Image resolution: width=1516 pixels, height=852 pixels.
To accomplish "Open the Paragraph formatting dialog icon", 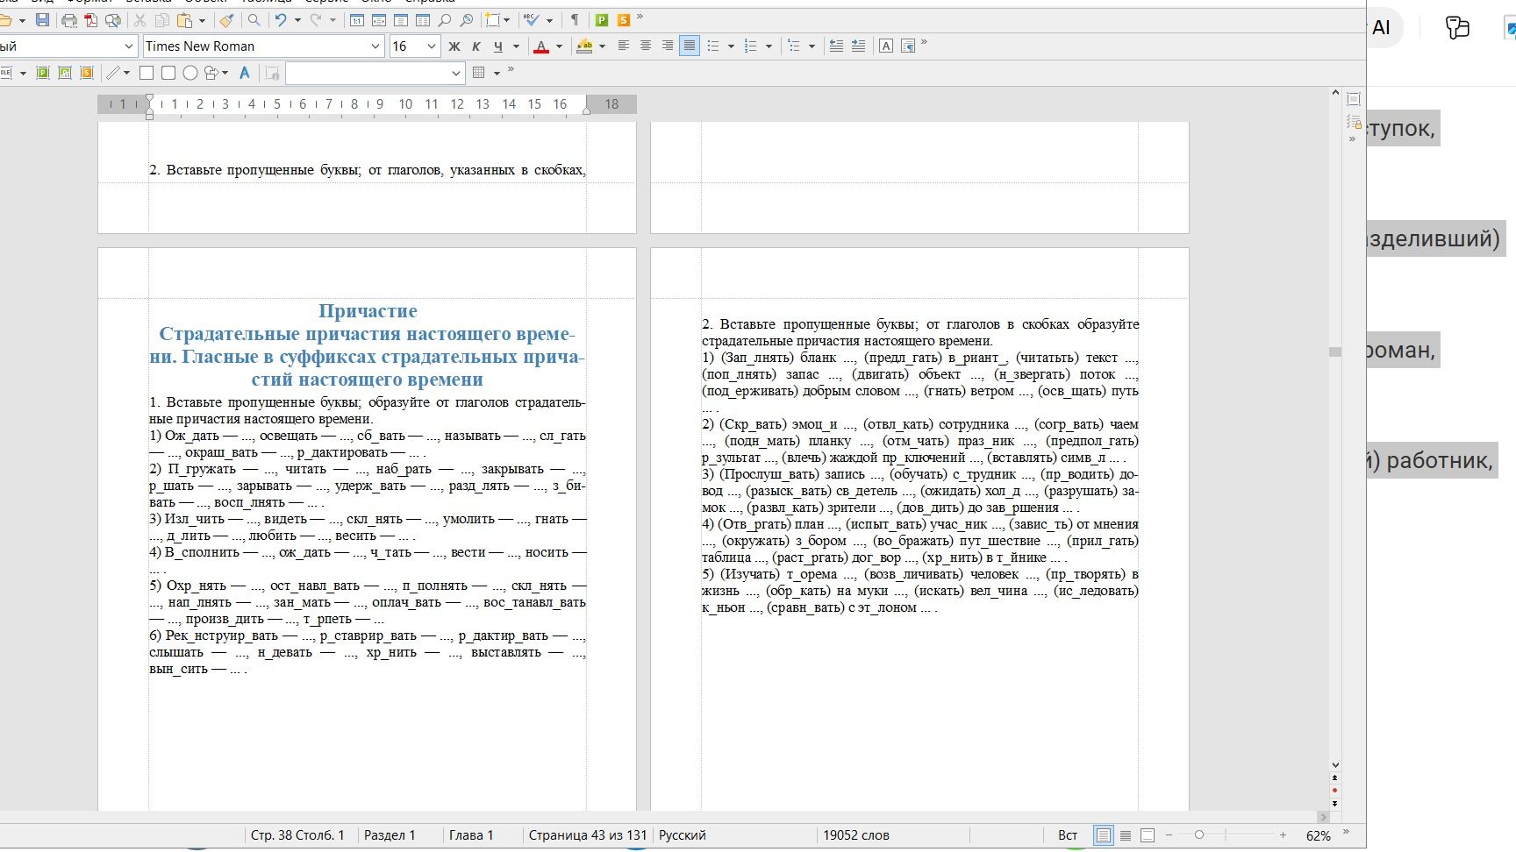I will 908,46.
